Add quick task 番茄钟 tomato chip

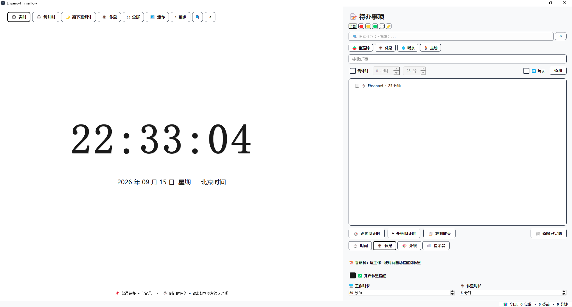pyautogui.click(x=361, y=48)
